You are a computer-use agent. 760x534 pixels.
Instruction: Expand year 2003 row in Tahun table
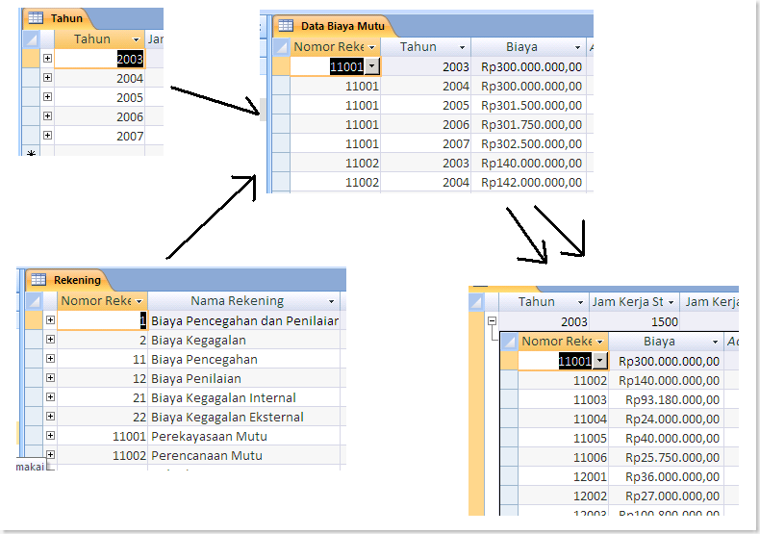click(x=47, y=58)
